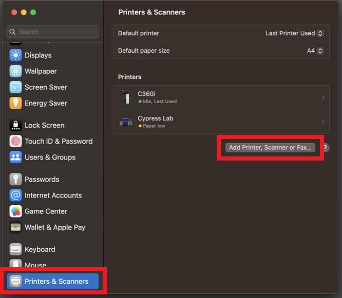Open Touch ID & Password fingerprint icon
This screenshot has height=298, width=342.
pos(16,141)
